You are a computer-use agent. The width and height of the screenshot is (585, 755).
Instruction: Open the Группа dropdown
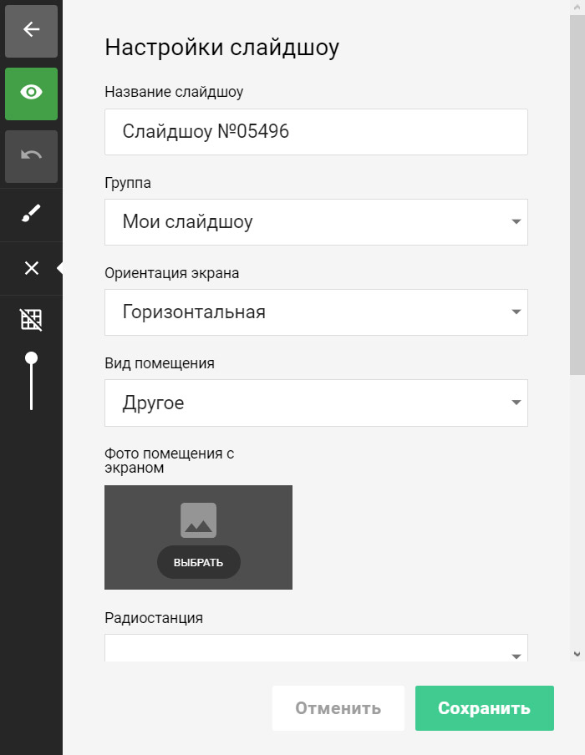pyautogui.click(x=316, y=222)
